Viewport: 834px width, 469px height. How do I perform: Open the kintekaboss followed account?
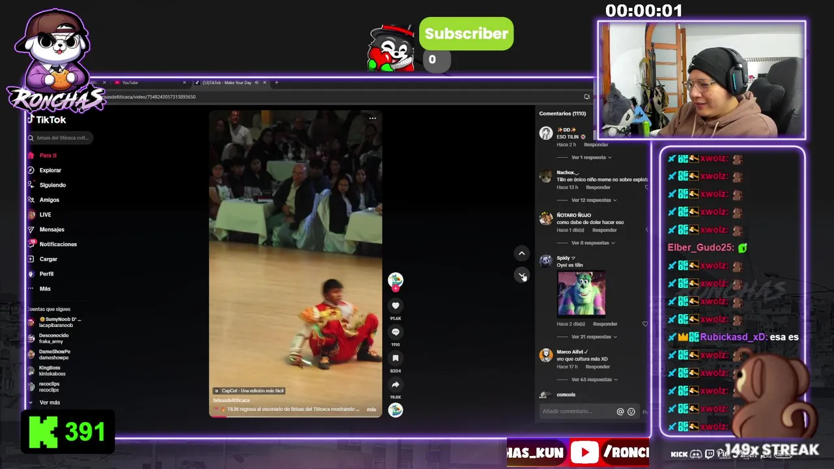(x=47, y=371)
